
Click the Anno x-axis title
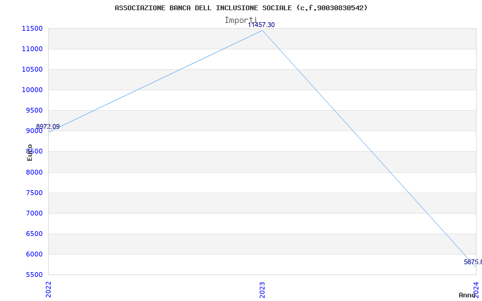(468, 295)
